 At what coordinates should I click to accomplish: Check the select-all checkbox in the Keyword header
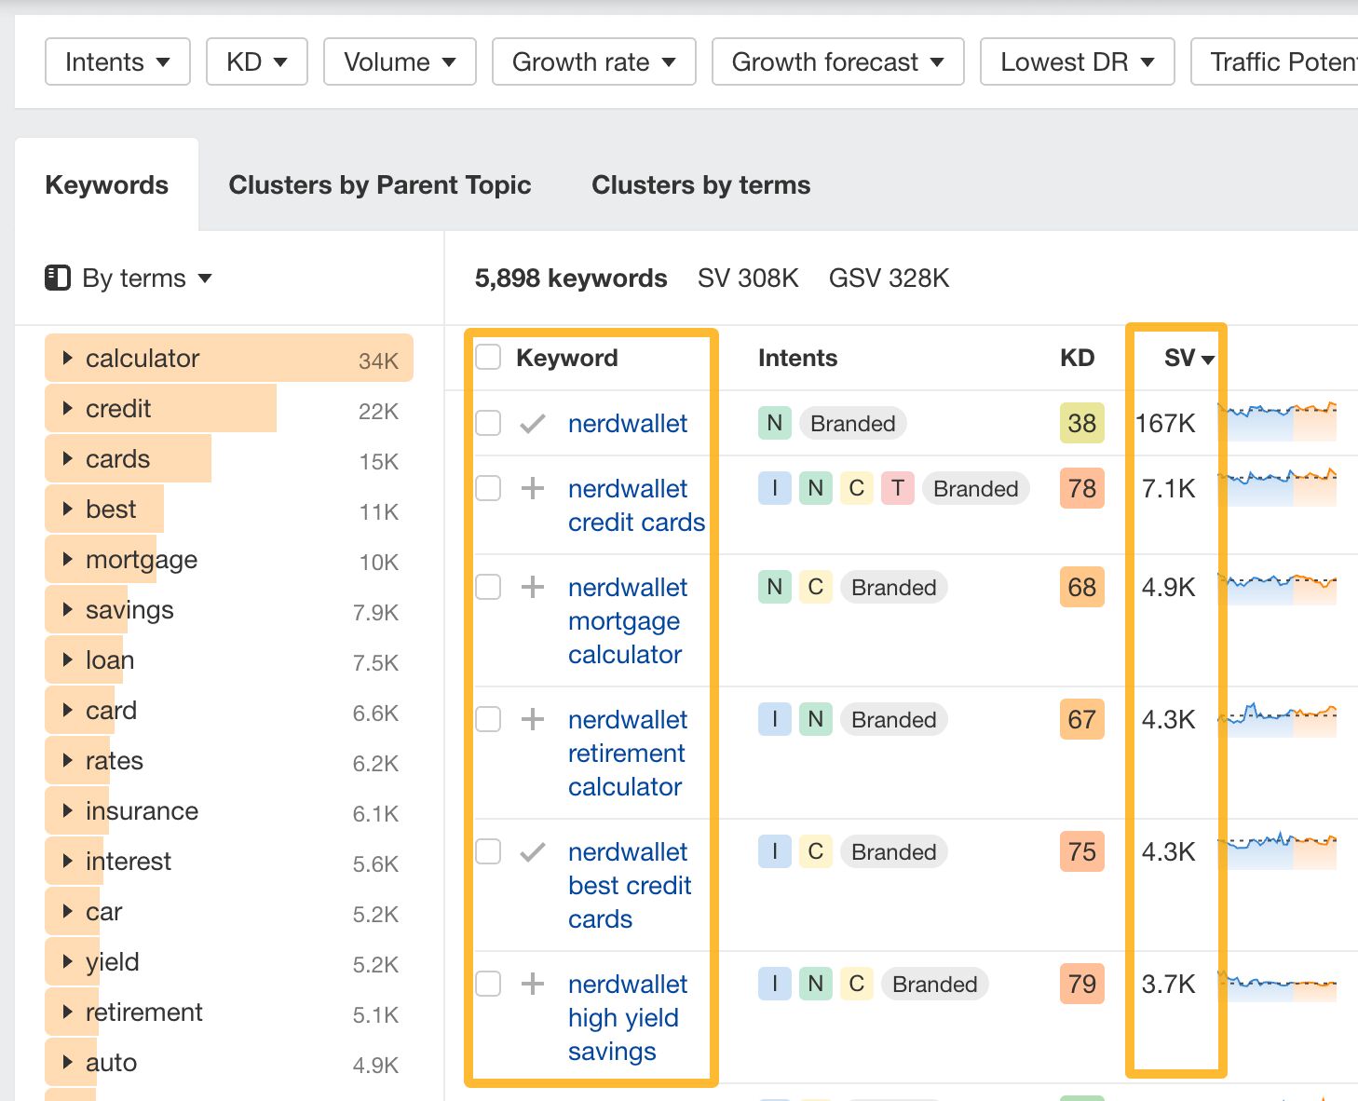[487, 356]
